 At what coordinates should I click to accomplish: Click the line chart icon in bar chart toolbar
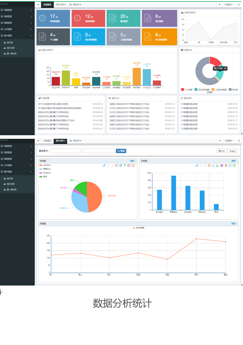click(x=213, y=165)
